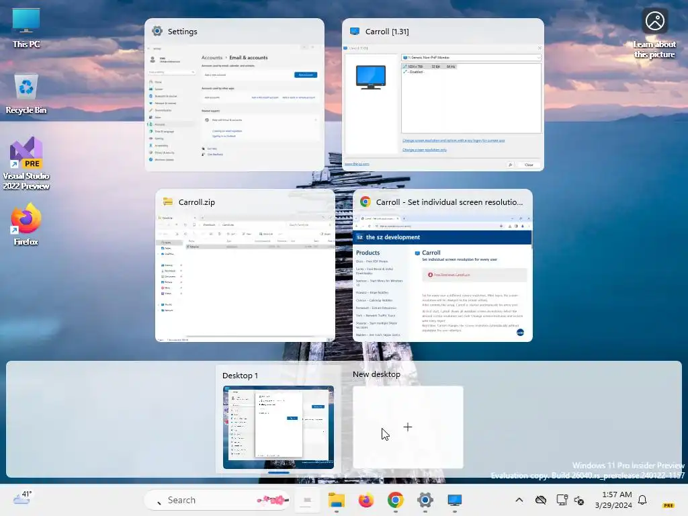
Task: Open Google Chrome from the taskbar
Action: (395, 500)
